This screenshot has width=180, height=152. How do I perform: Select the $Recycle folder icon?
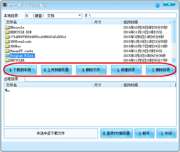(x=7, y=27)
